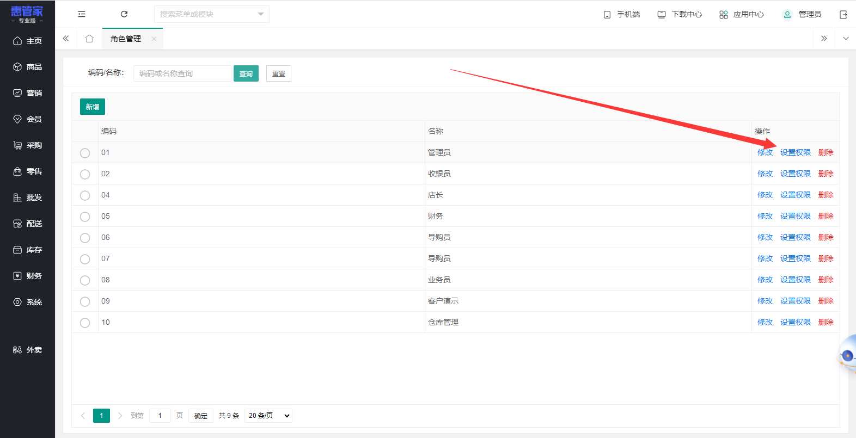This screenshot has width=856, height=438.
Task: Select the radio for role 05 财务
Action: [85, 217]
